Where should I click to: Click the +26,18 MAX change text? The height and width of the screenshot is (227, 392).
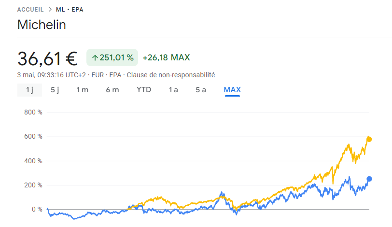[x=166, y=57]
